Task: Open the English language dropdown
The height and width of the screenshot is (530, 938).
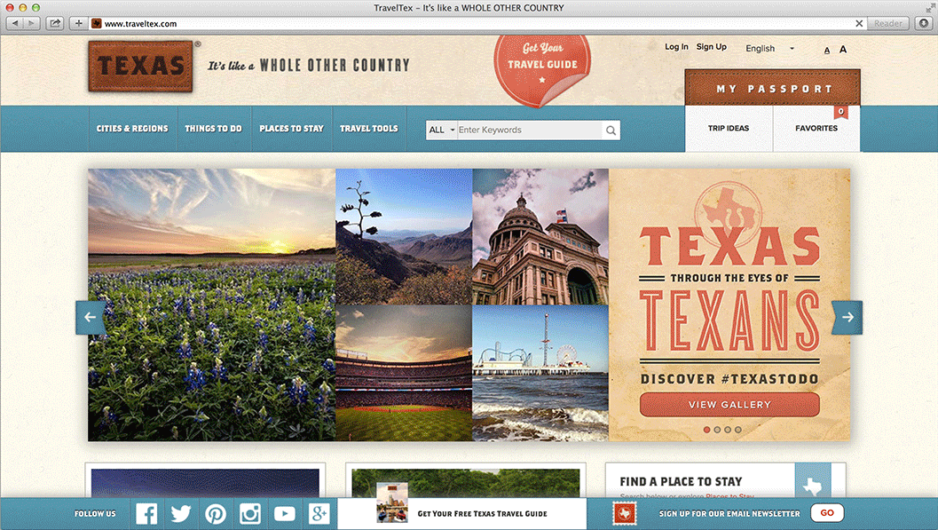Action: (x=769, y=48)
